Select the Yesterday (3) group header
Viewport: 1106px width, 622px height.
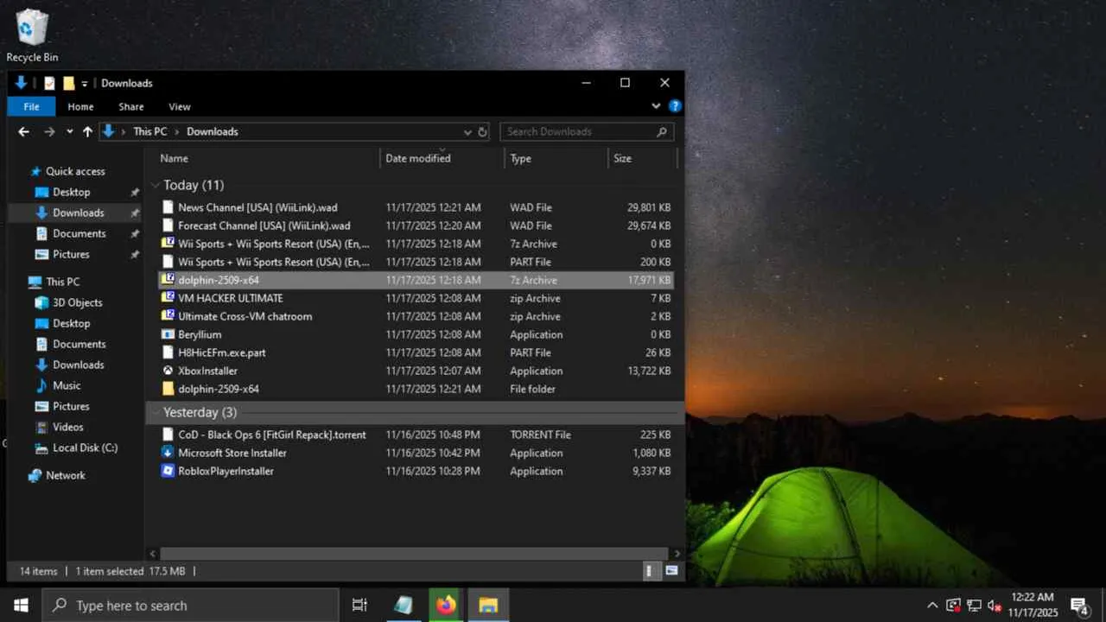click(x=200, y=412)
